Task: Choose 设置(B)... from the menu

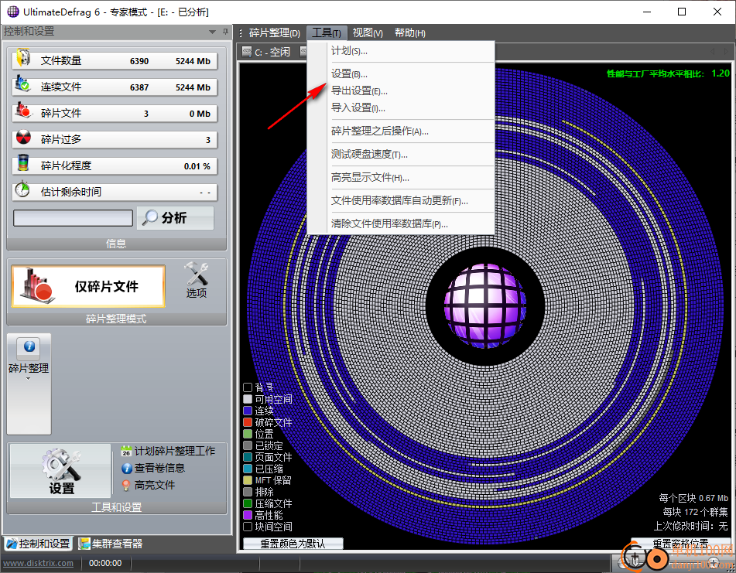Action: [401, 74]
